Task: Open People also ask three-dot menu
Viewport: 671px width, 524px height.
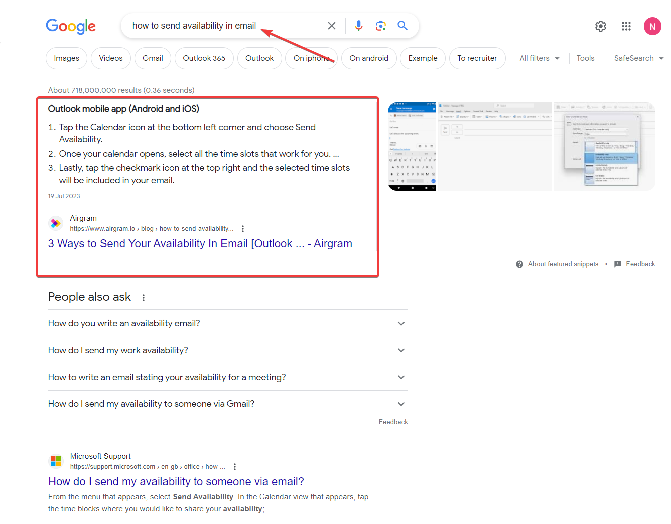Action: (x=144, y=298)
